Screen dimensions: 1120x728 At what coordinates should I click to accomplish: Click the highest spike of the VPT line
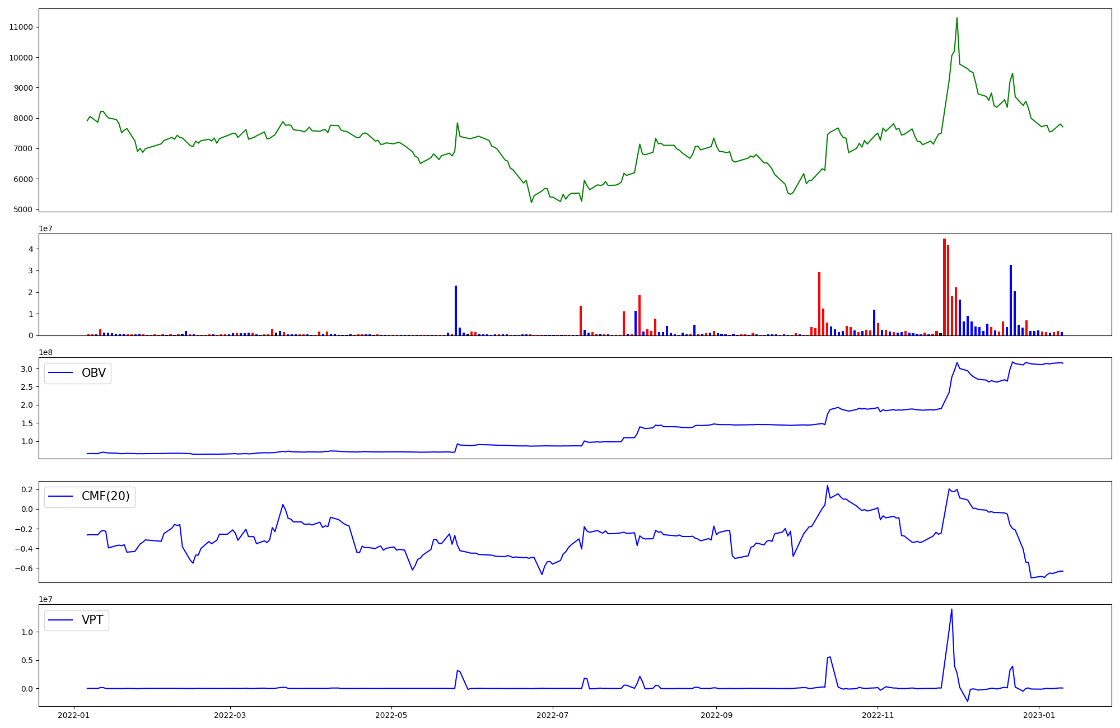tap(951, 610)
